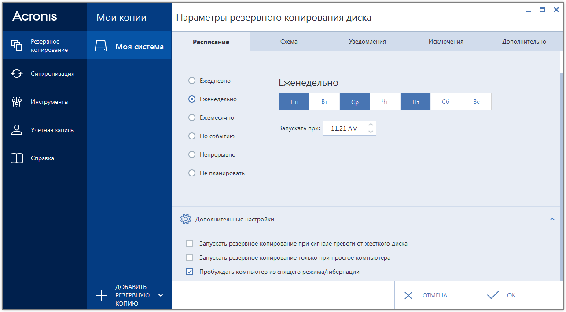Toggle the Сб day button
The width and height of the screenshot is (566, 312).
(x=445, y=102)
